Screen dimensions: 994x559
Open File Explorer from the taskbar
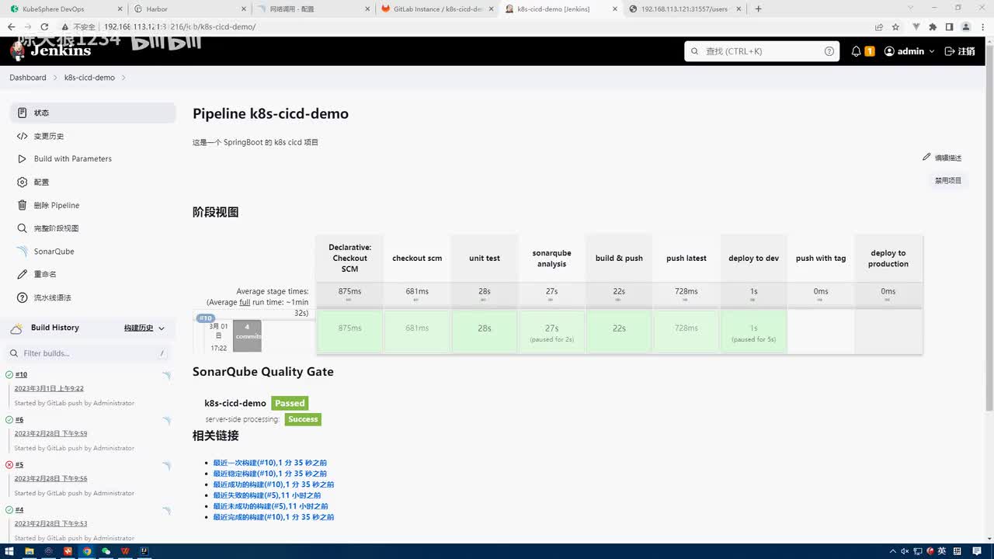click(30, 551)
